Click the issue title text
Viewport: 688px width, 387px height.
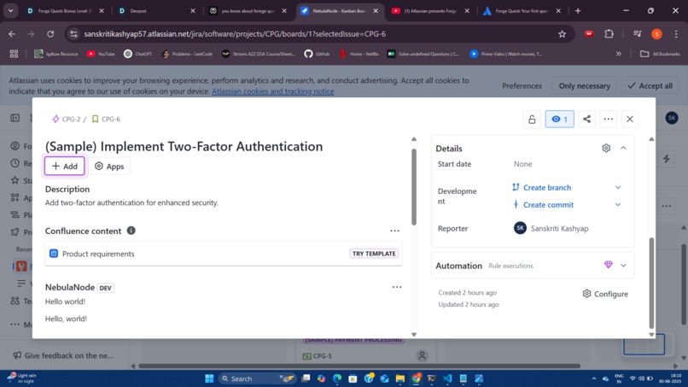[x=184, y=146]
